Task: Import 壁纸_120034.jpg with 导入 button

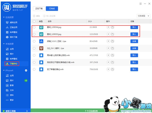Action: tap(134, 27)
